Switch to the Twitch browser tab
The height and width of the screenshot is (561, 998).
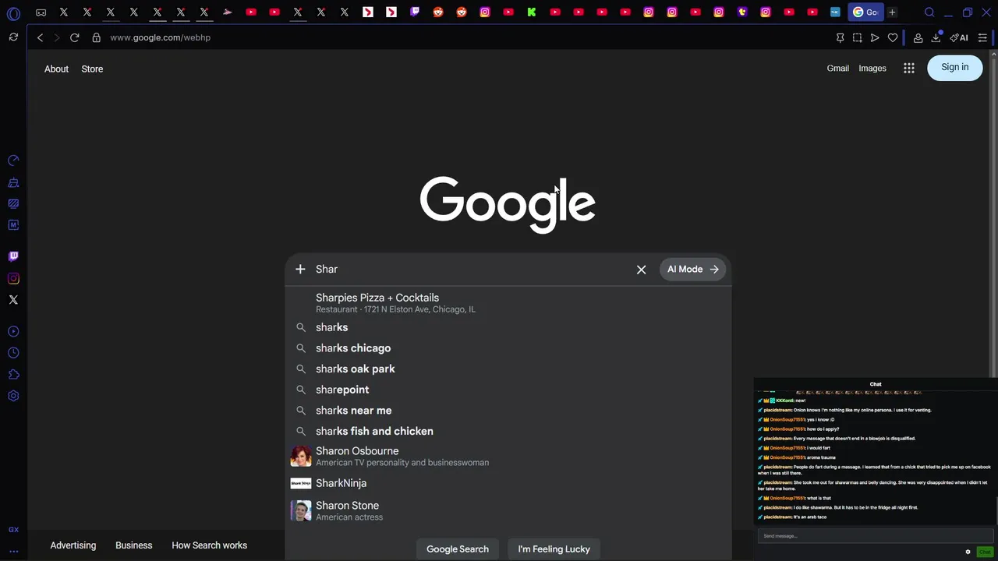coord(415,12)
